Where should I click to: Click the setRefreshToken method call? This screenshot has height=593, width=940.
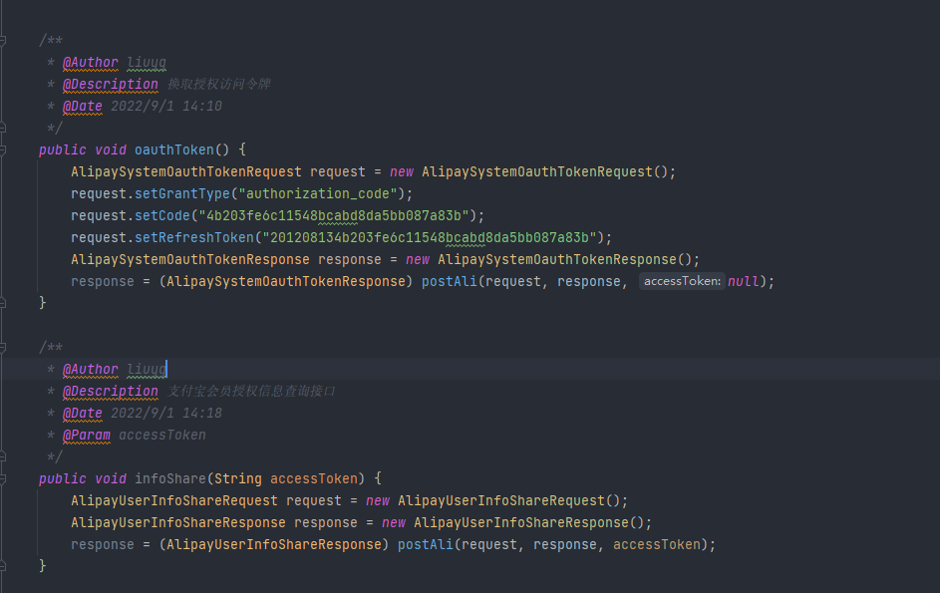coord(194,237)
